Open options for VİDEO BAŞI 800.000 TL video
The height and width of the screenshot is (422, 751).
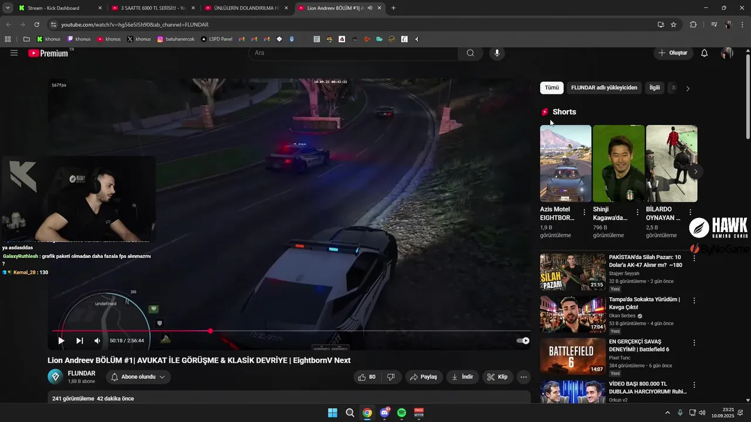(x=694, y=385)
